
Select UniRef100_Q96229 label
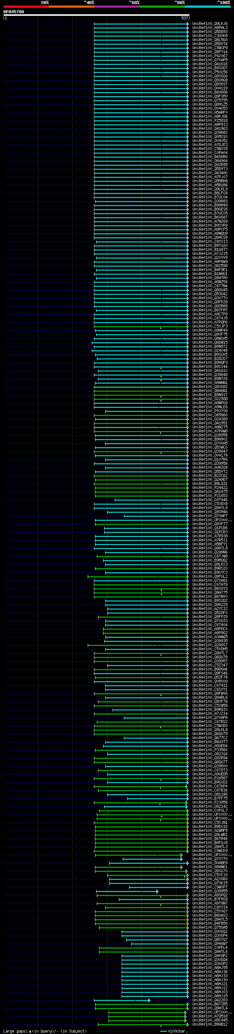click(x=210, y=604)
